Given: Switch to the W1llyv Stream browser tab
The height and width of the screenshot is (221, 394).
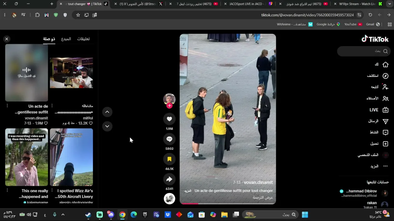Looking at the screenshot, I should point(358,4).
